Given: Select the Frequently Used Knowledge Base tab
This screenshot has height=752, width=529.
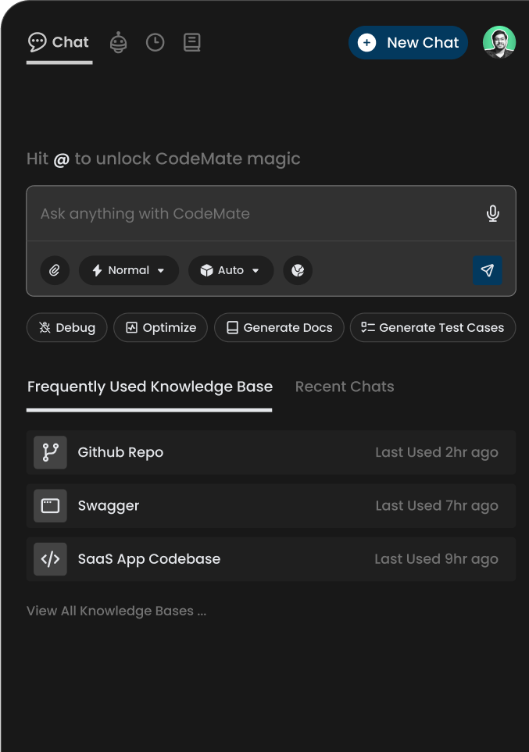Looking at the screenshot, I should pyautogui.click(x=150, y=387).
